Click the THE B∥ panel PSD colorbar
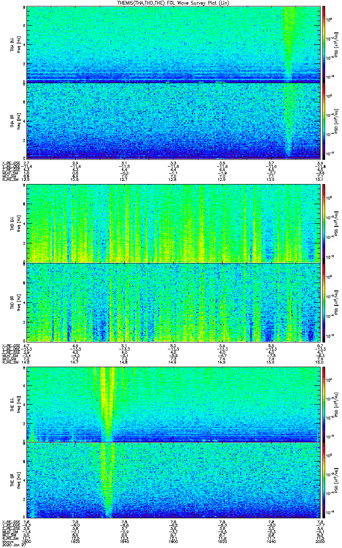The height and width of the screenshot is (548, 342). tap(324, 480)
